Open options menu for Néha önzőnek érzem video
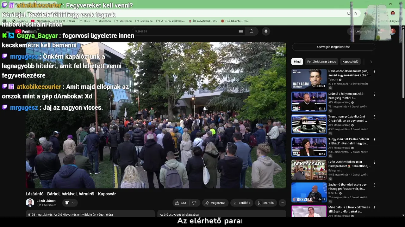This screenshot has height=227, width=405. click(x=374, y=72)
